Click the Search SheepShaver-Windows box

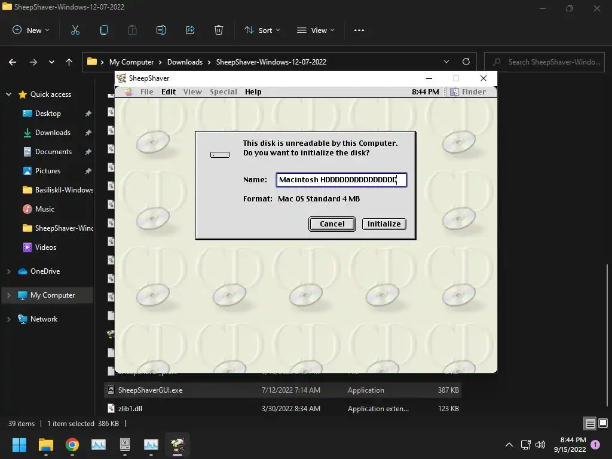(x=544, y=62)
